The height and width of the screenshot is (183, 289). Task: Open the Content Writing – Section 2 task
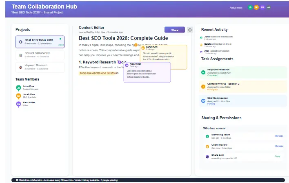[243, 87]
